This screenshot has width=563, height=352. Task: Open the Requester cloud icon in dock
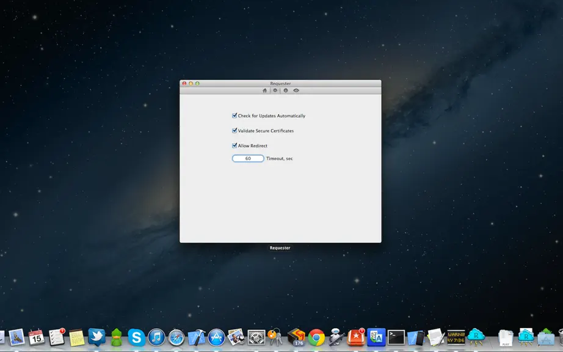coord(476,337)
